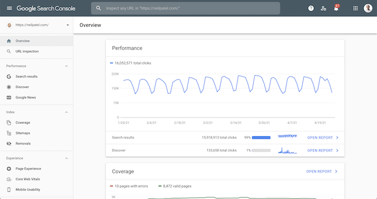Open Discover in the sidebar
Image resolution: width=377 pixels, height=199 pixels.
point(37,87)
